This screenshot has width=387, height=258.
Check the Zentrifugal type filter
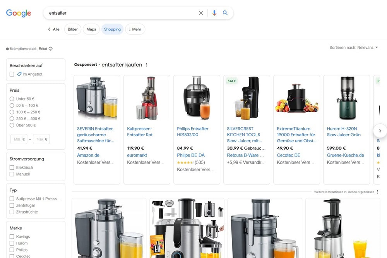[12, 205]
